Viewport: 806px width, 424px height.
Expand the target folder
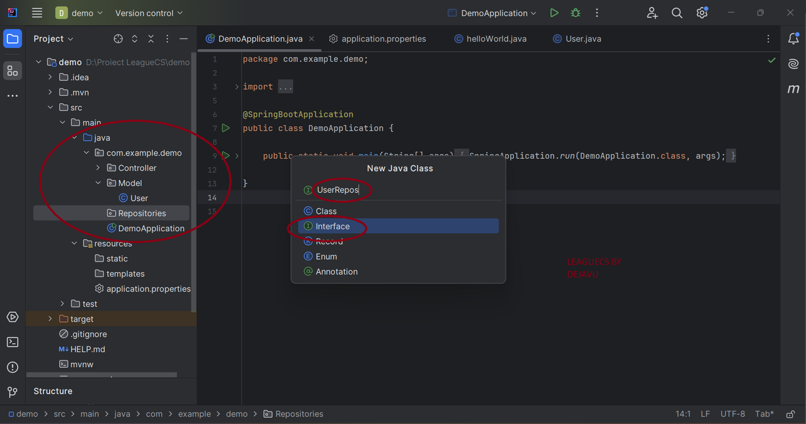pyautogui.click(x=50, y=319)
